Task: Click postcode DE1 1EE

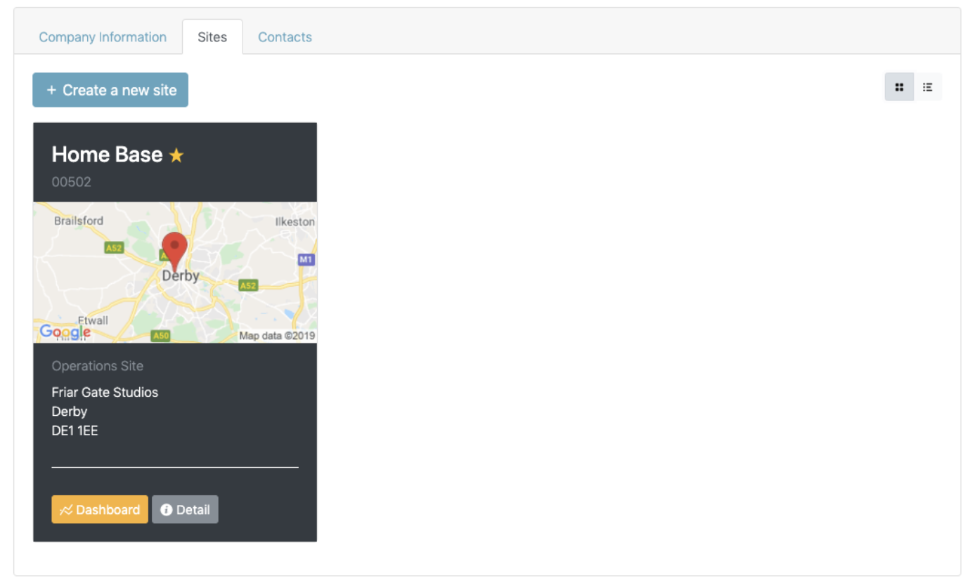Action: click(75, 431)
